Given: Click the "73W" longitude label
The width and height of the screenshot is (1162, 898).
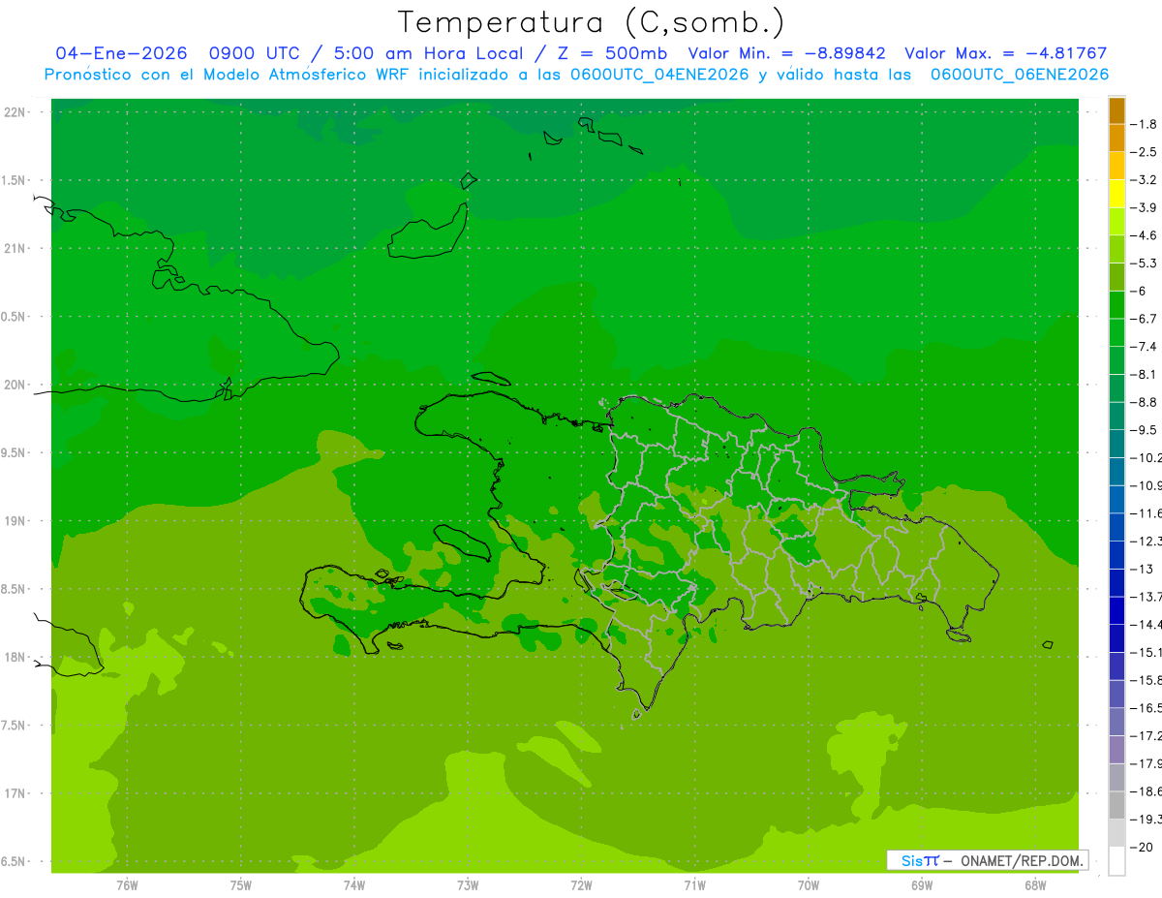Looking at the screenshot, I should tap(468, 884).
